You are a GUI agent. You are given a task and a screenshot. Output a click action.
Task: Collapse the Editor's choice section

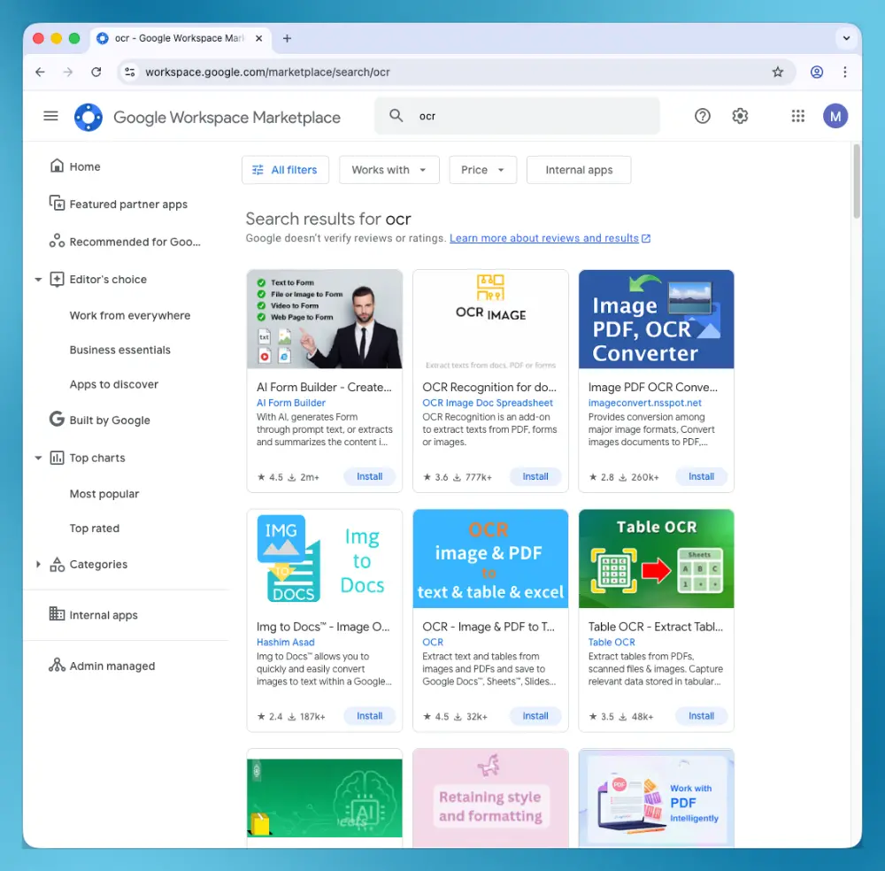(x=38, y=279)
